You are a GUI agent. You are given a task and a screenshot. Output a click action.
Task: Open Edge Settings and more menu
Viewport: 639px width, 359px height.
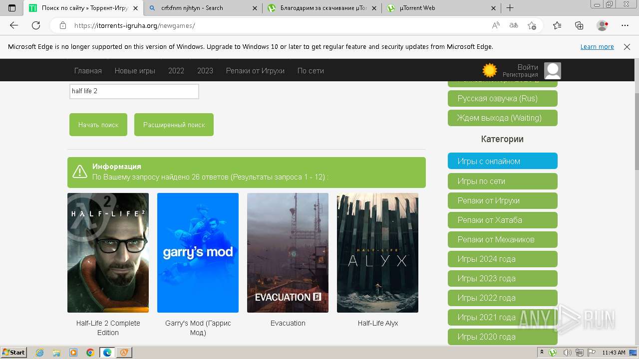point(625,25)
